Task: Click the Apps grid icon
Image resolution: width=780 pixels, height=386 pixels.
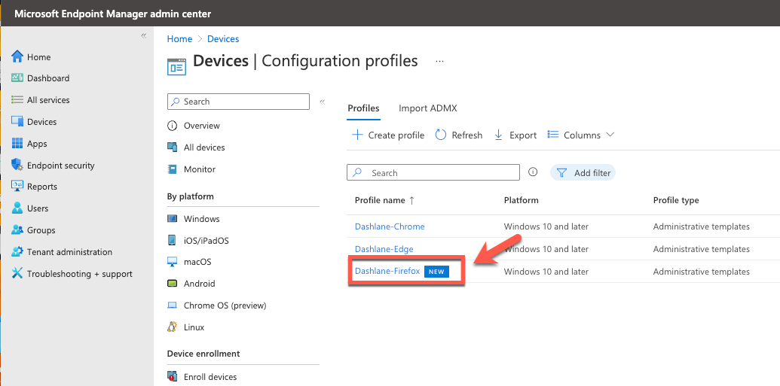Action: pos(17,143)
